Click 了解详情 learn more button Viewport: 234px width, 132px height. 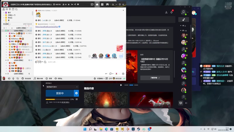tap(155, 78)
